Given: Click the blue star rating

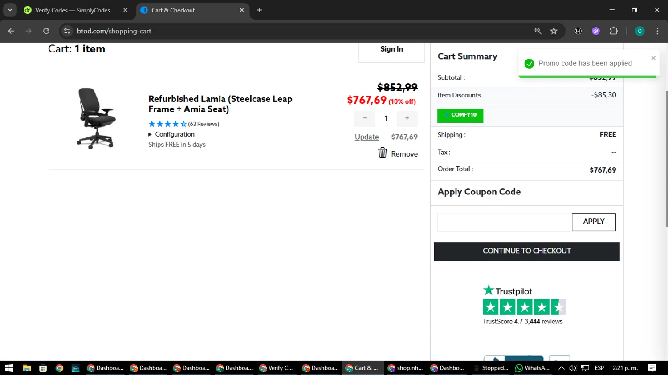Looking at the screenshot, I should [x=167, y=124].
